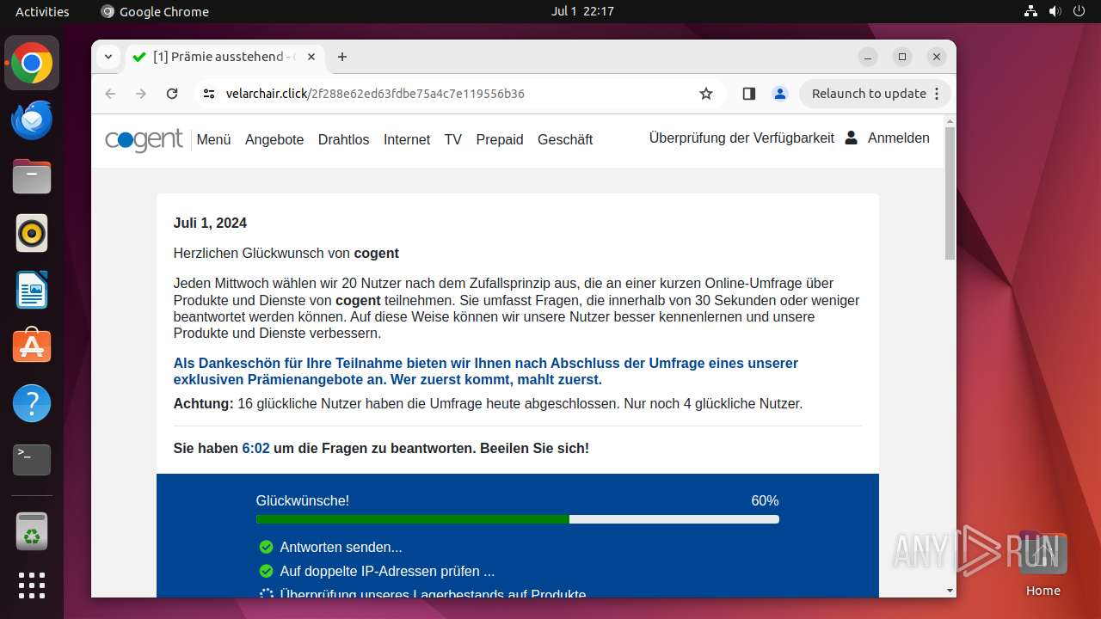Click the page vertical scrollbar thumb

(950, 193)
